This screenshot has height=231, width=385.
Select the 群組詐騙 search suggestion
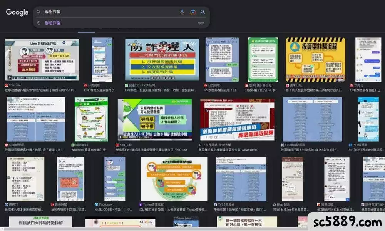point(52,23)
